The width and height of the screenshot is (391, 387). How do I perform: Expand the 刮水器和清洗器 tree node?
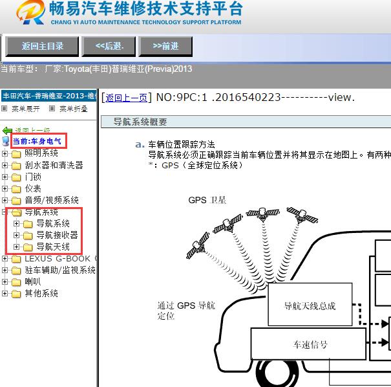pyautogui.click(x=5, y=165)
